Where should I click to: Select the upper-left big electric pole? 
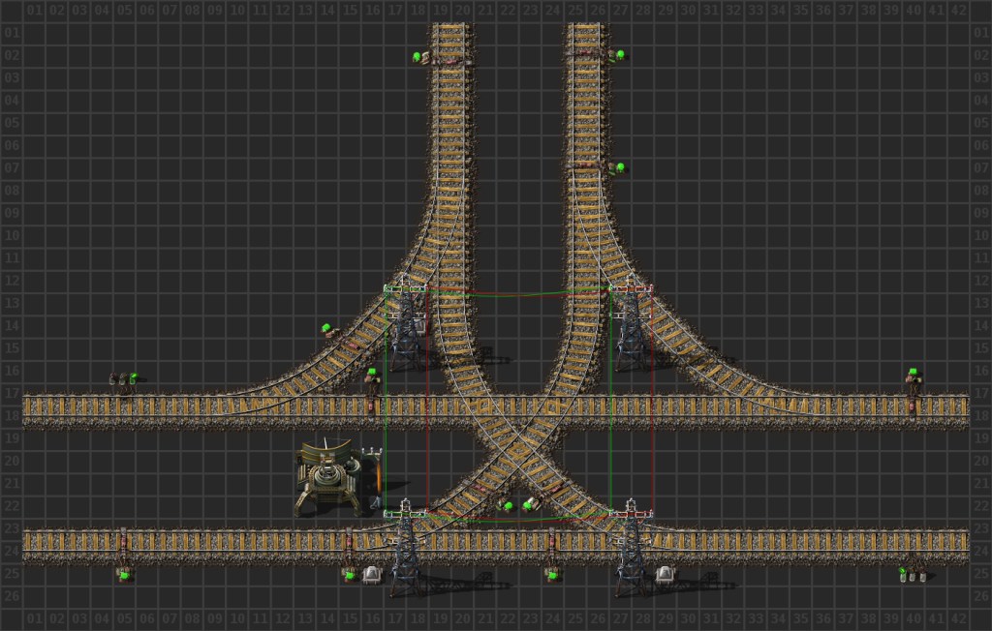406,325
